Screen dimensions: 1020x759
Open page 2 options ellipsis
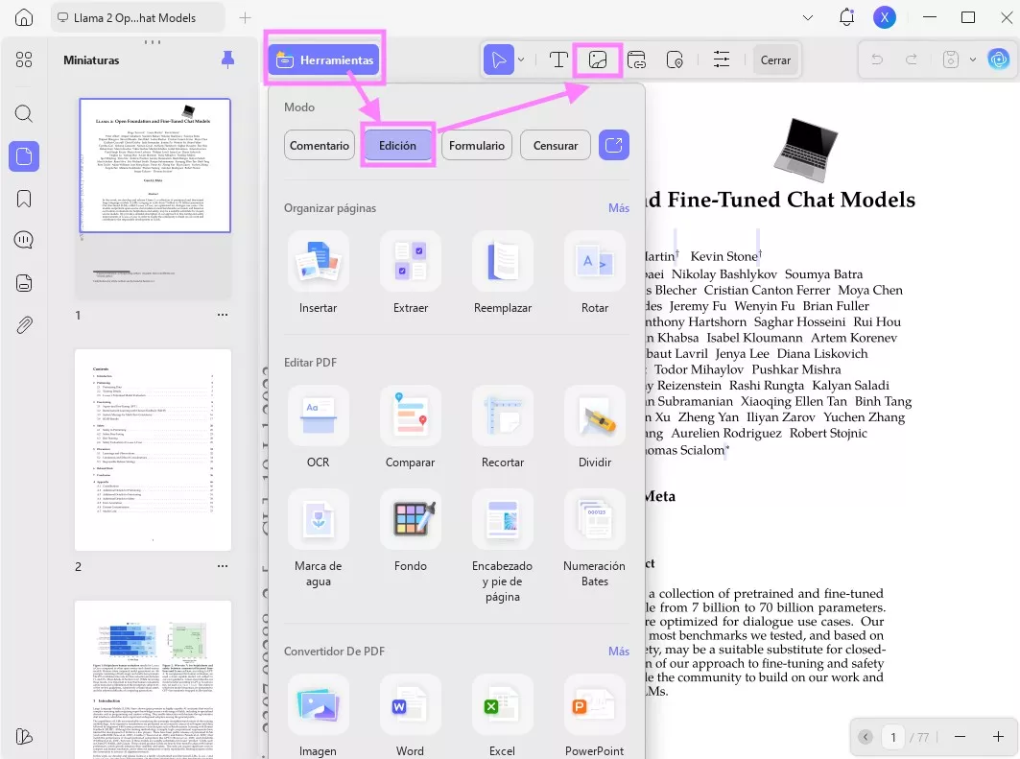(223, 566)
